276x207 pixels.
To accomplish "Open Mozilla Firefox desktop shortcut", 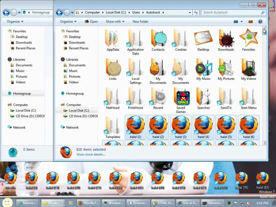I will [10, 182].
